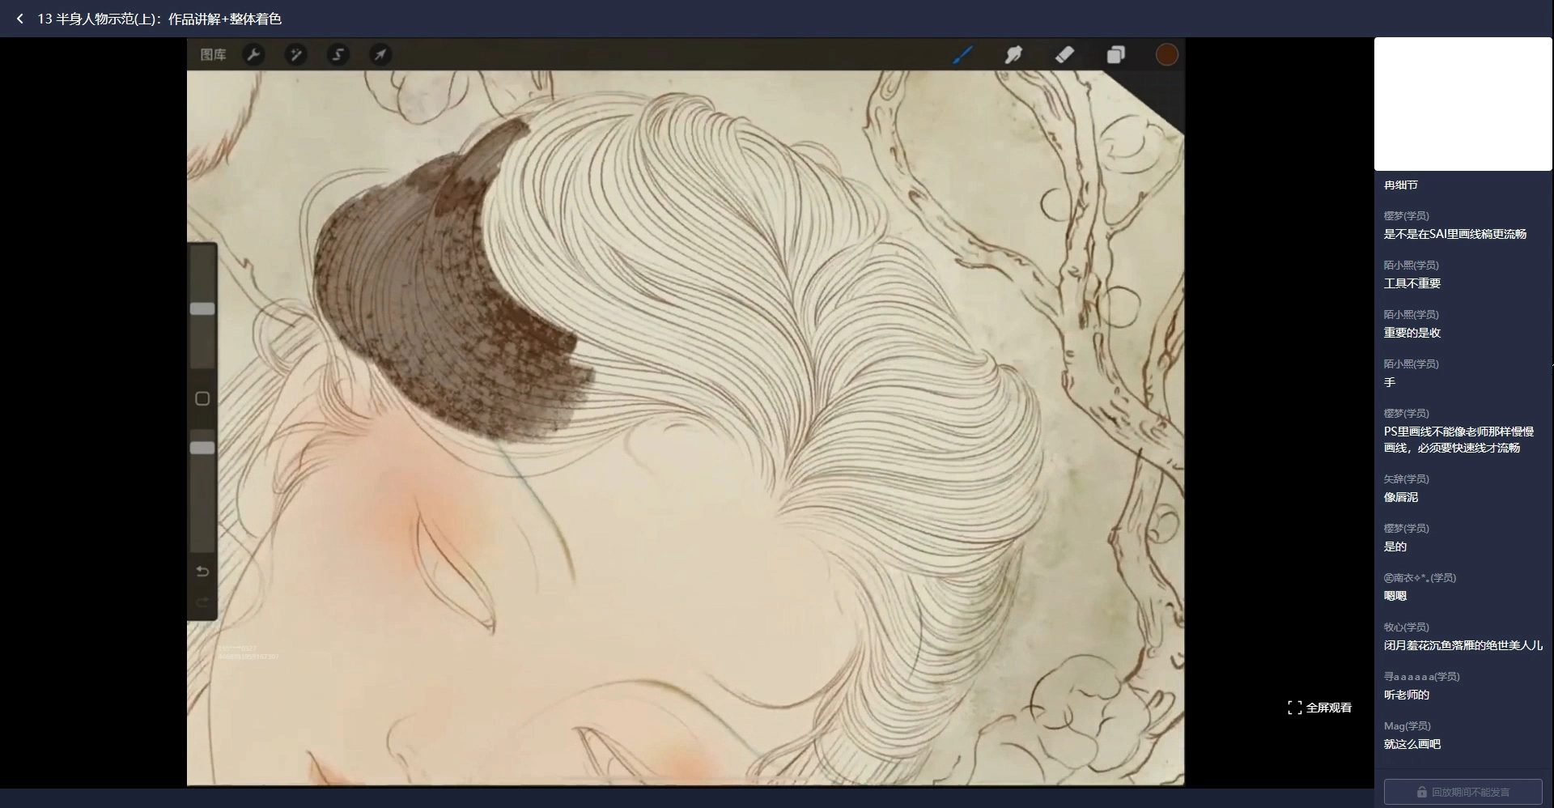Open the brown color picker swatch
1554x808 pixels.
point(1166,54)
